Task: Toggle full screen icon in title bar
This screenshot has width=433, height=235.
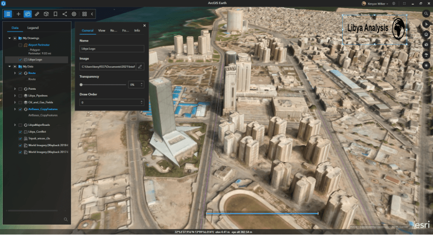Action: click(x=404, y=4)
